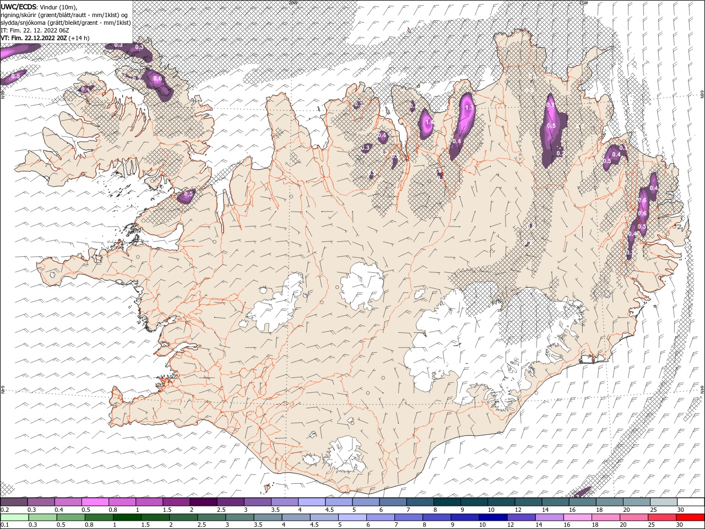705x529 pixels.
Task: Select the pale green 0.1 swatch in the rain legend
Action: tap(14, 517)
